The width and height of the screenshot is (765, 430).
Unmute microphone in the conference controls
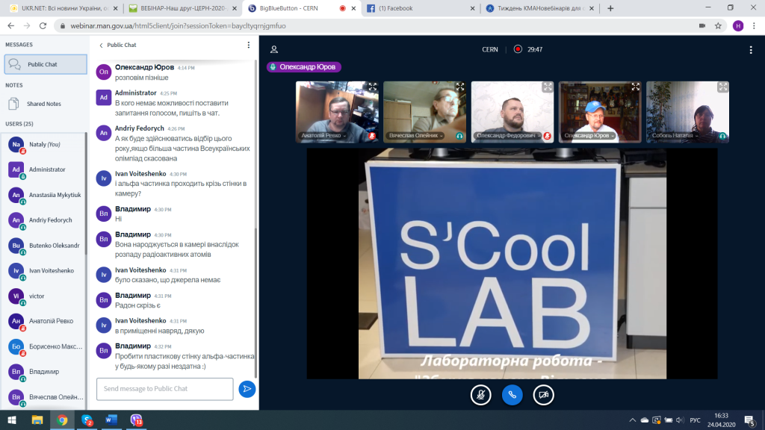[x=480, y=395]
